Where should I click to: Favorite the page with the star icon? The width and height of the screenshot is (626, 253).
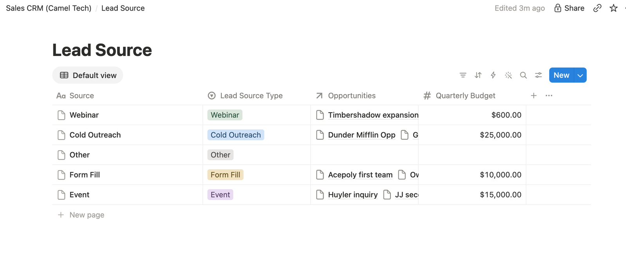coord(613,8)
